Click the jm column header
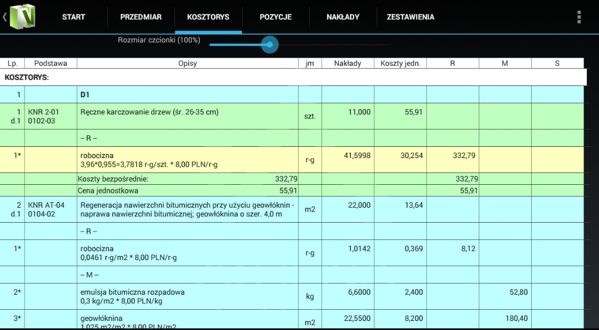Screen dimensions: 599x330 pyautogui.click(x=310, y=64)
